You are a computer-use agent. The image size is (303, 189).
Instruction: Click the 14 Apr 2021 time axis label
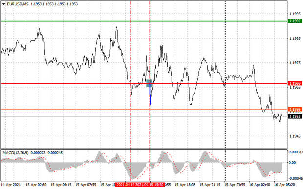click(x=11, y=185)
